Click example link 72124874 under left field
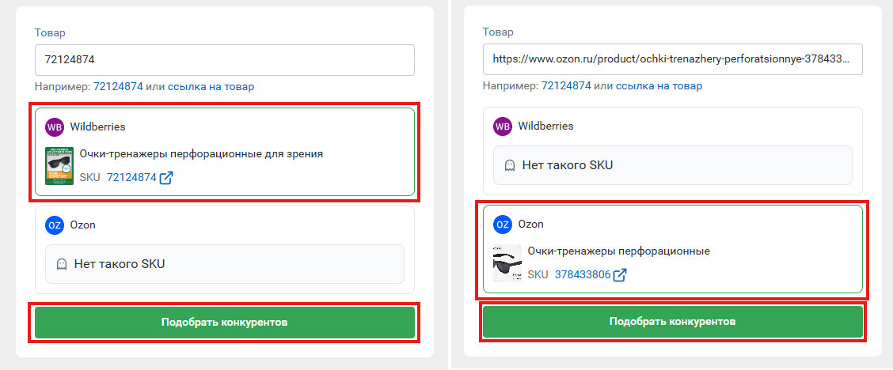893x370 pixels. pyautogui.click(x=118, y=87)
